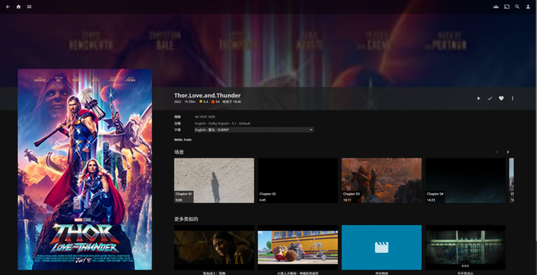Click the previous chevron in the scenes row

[497, 152]
